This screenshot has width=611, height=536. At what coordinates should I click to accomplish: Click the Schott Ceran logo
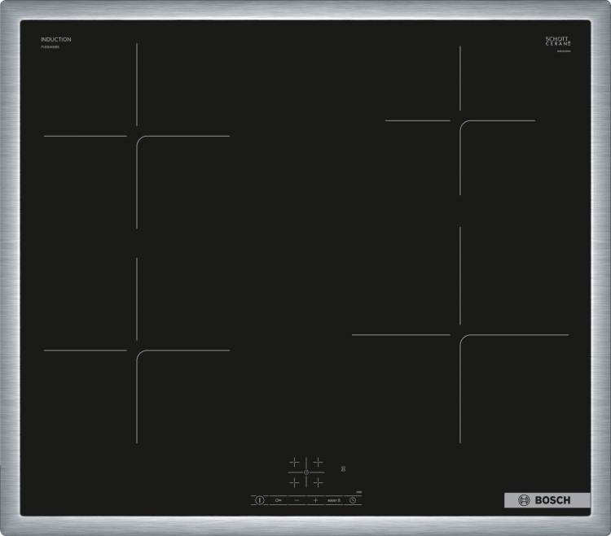pyautogui.click(x=558, y=41)
